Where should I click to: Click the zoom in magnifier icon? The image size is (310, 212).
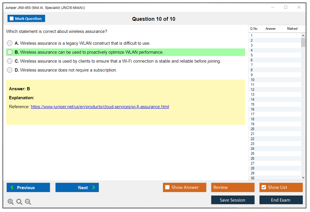click(x=11, y=202)
